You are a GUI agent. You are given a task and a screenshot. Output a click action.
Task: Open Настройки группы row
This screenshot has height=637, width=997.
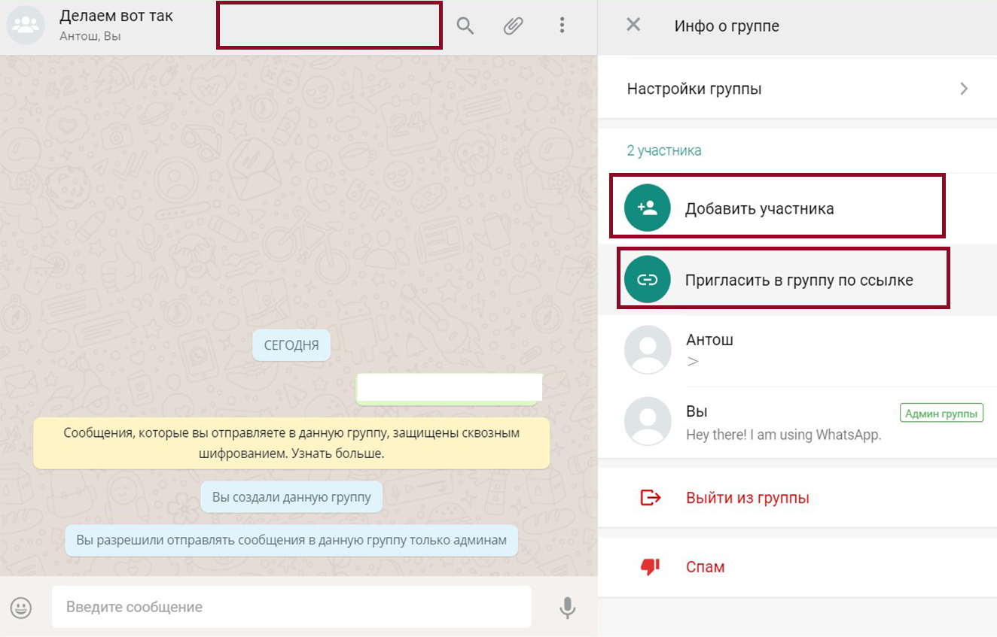click(797, 89)
